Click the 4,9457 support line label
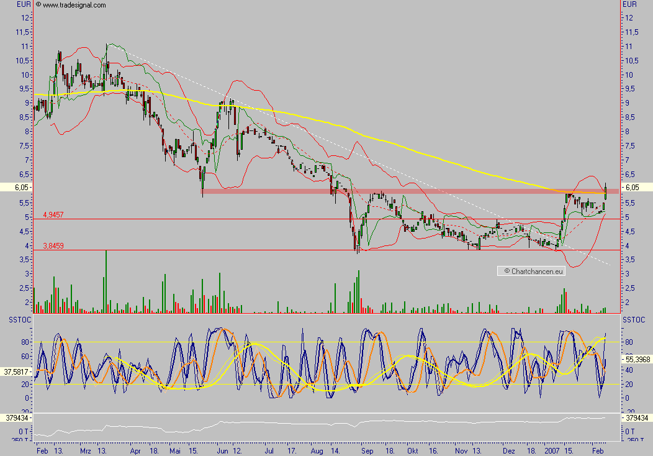The height and width of the screenshot is (456, 653). pyautogui.click(x=53, y=214)
